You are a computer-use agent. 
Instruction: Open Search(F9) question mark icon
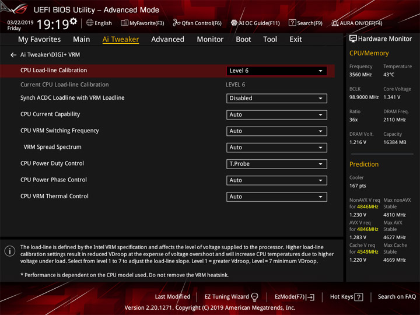292,23
